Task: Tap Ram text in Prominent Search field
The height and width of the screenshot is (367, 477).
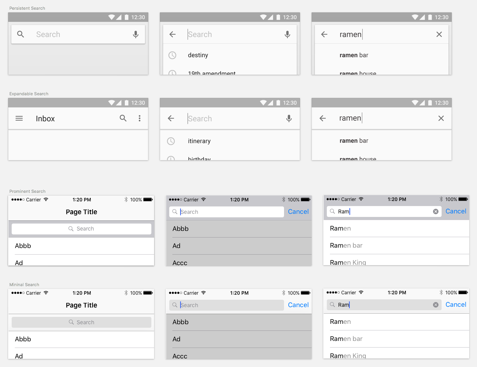Action: (344, 211)
